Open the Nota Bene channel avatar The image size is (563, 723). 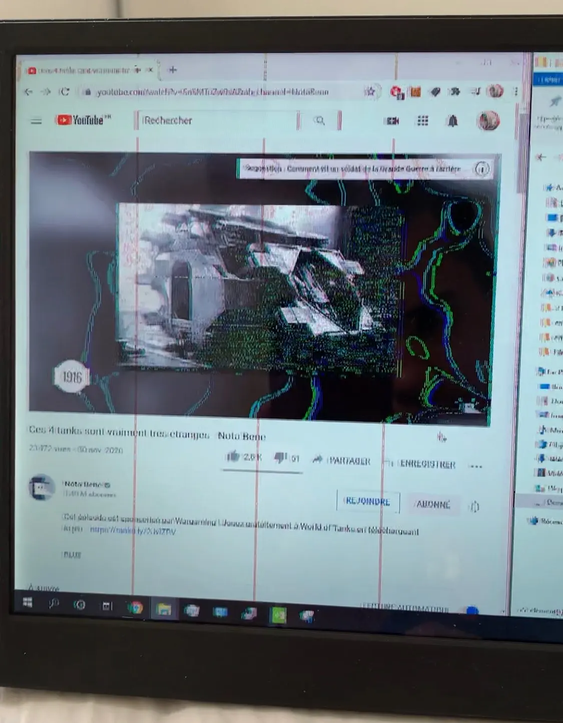(42, 487)
